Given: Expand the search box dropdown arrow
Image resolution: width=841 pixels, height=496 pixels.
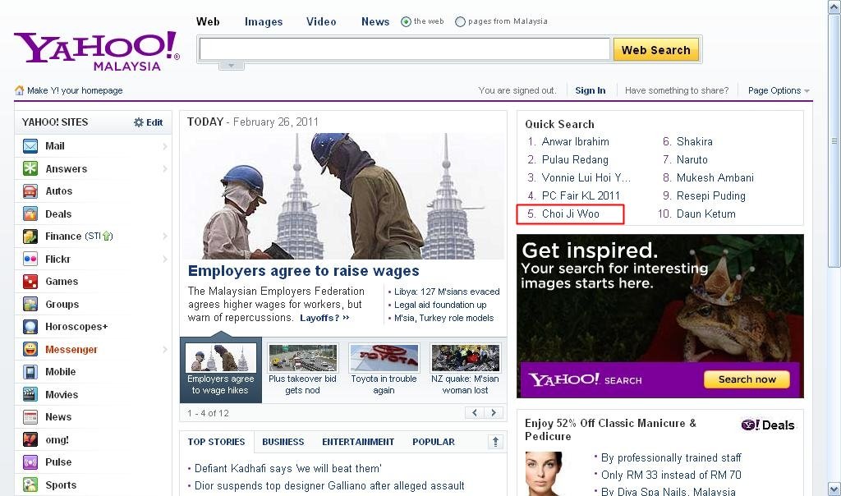Looking at the screenshot, I should point(231,66).
